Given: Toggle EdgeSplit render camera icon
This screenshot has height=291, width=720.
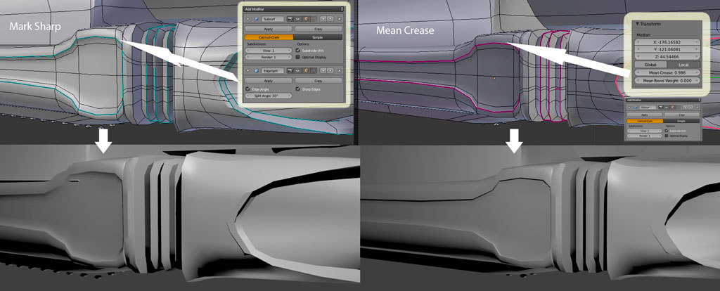Looking at the screenshot, I should coord(290,71).
